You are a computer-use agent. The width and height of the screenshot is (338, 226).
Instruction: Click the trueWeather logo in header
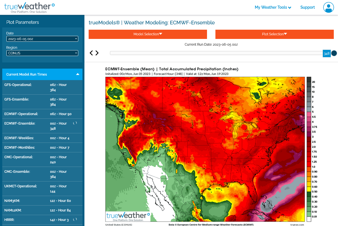29,7
